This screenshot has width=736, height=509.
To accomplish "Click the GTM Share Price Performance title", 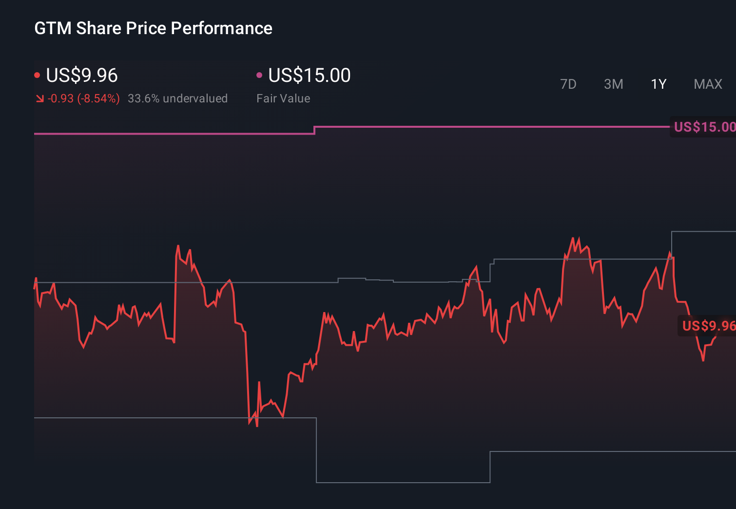I will 153,28.
